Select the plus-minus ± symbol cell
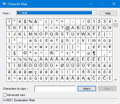The image size is (120, 104). [x=67, y=53]
